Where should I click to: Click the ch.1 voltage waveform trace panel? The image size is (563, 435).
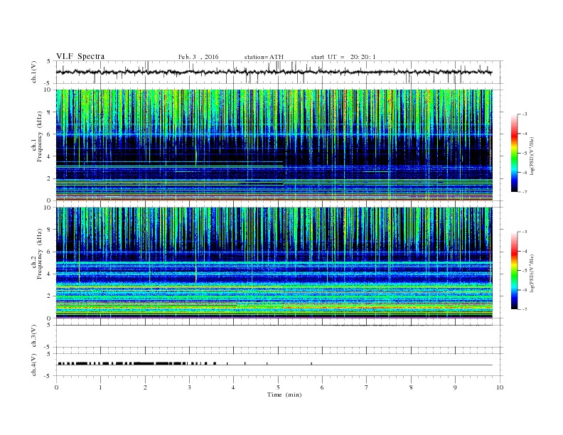click(279, 72)
